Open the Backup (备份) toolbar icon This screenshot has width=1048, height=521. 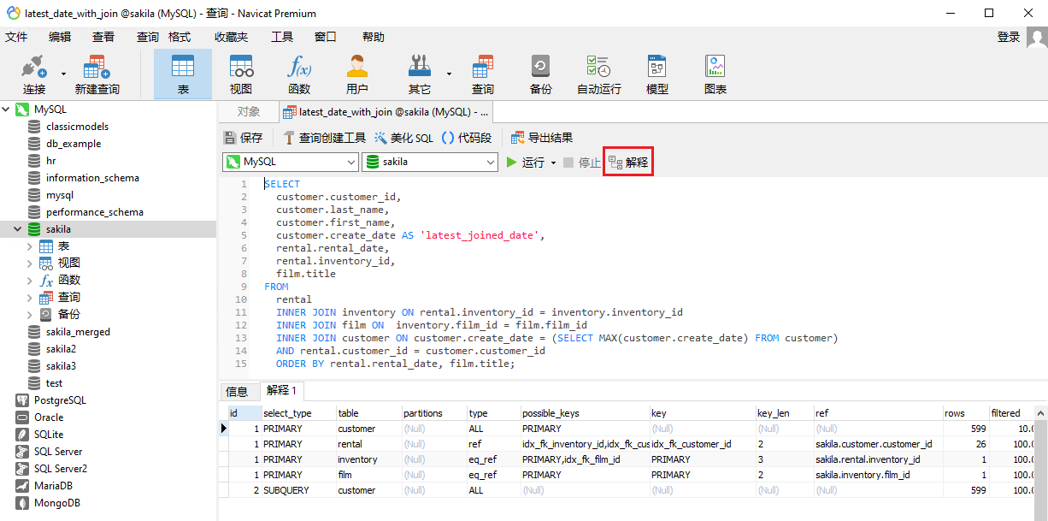[540, 74]
